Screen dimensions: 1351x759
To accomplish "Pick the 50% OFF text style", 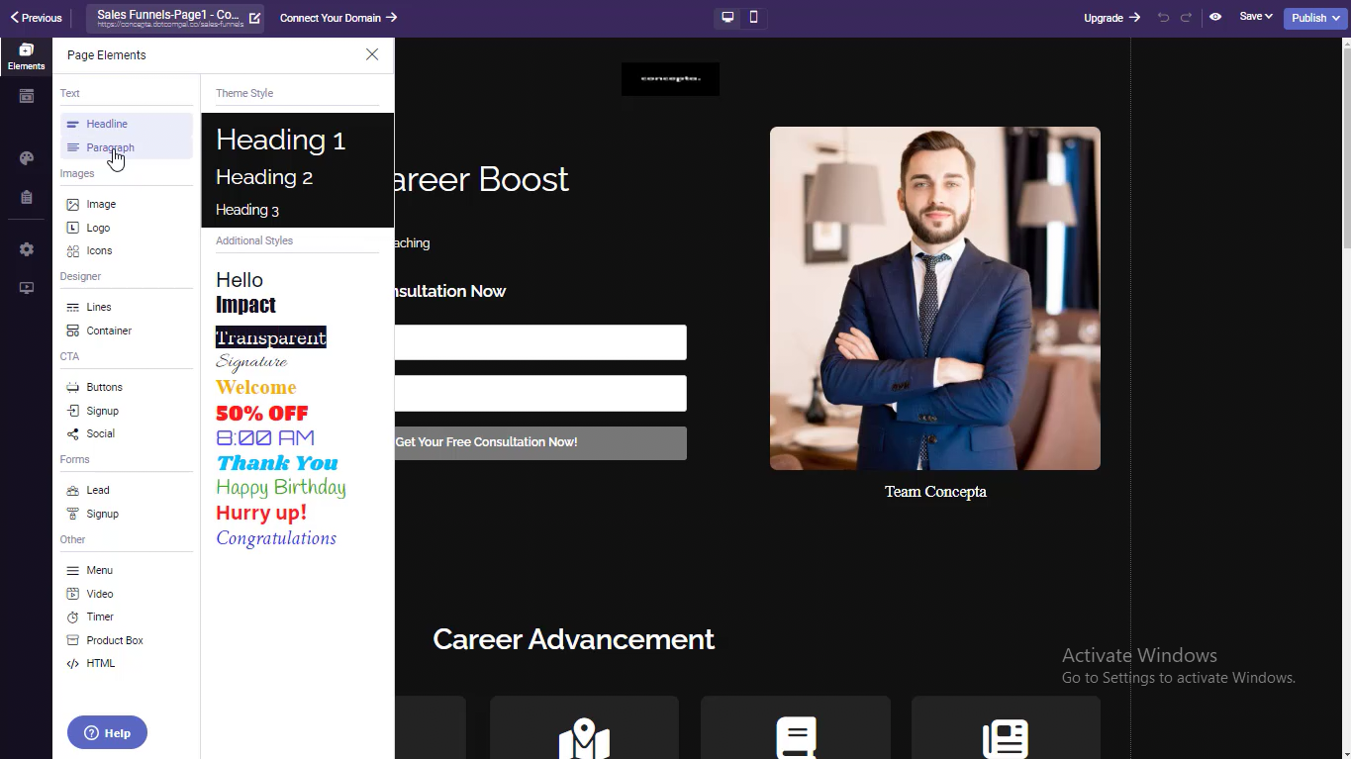I will [262, 413].
